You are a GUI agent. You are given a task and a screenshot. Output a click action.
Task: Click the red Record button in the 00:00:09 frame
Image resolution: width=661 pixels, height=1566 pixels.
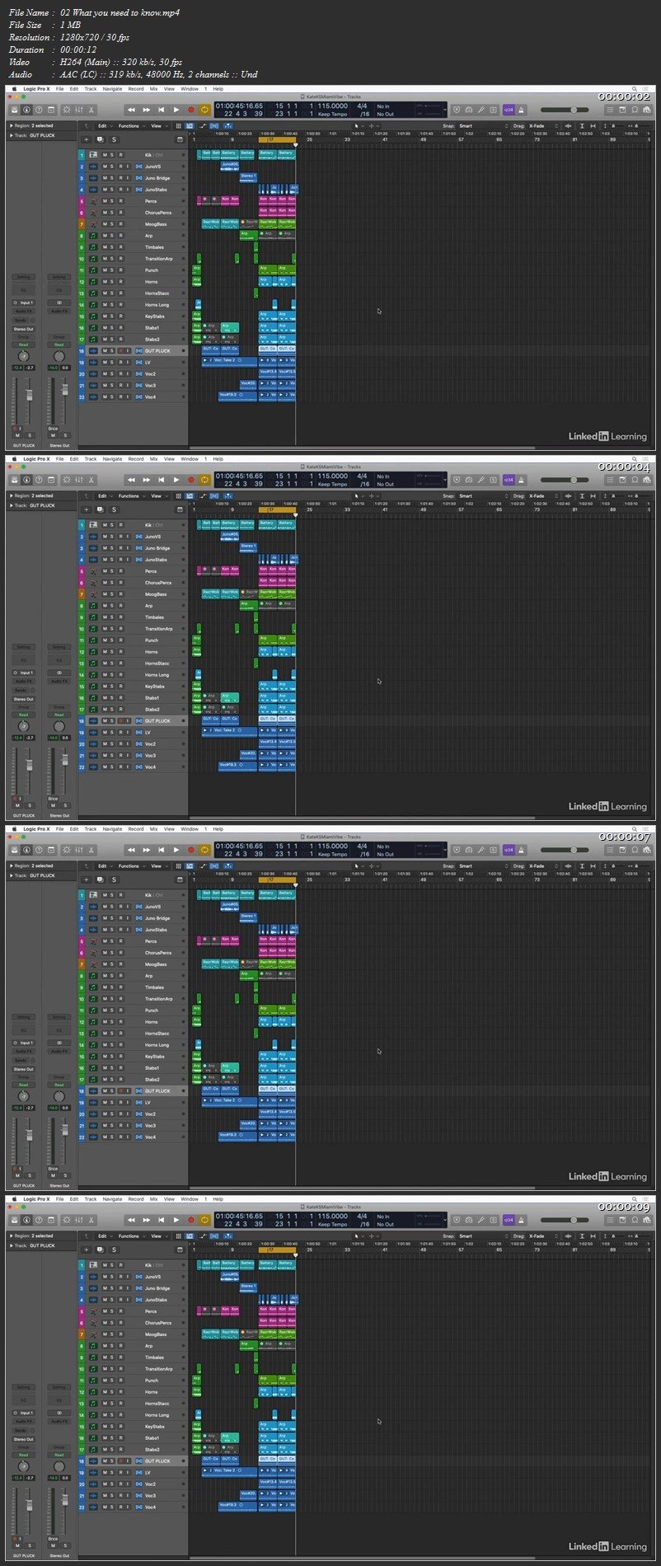[x=191, y=1220]
